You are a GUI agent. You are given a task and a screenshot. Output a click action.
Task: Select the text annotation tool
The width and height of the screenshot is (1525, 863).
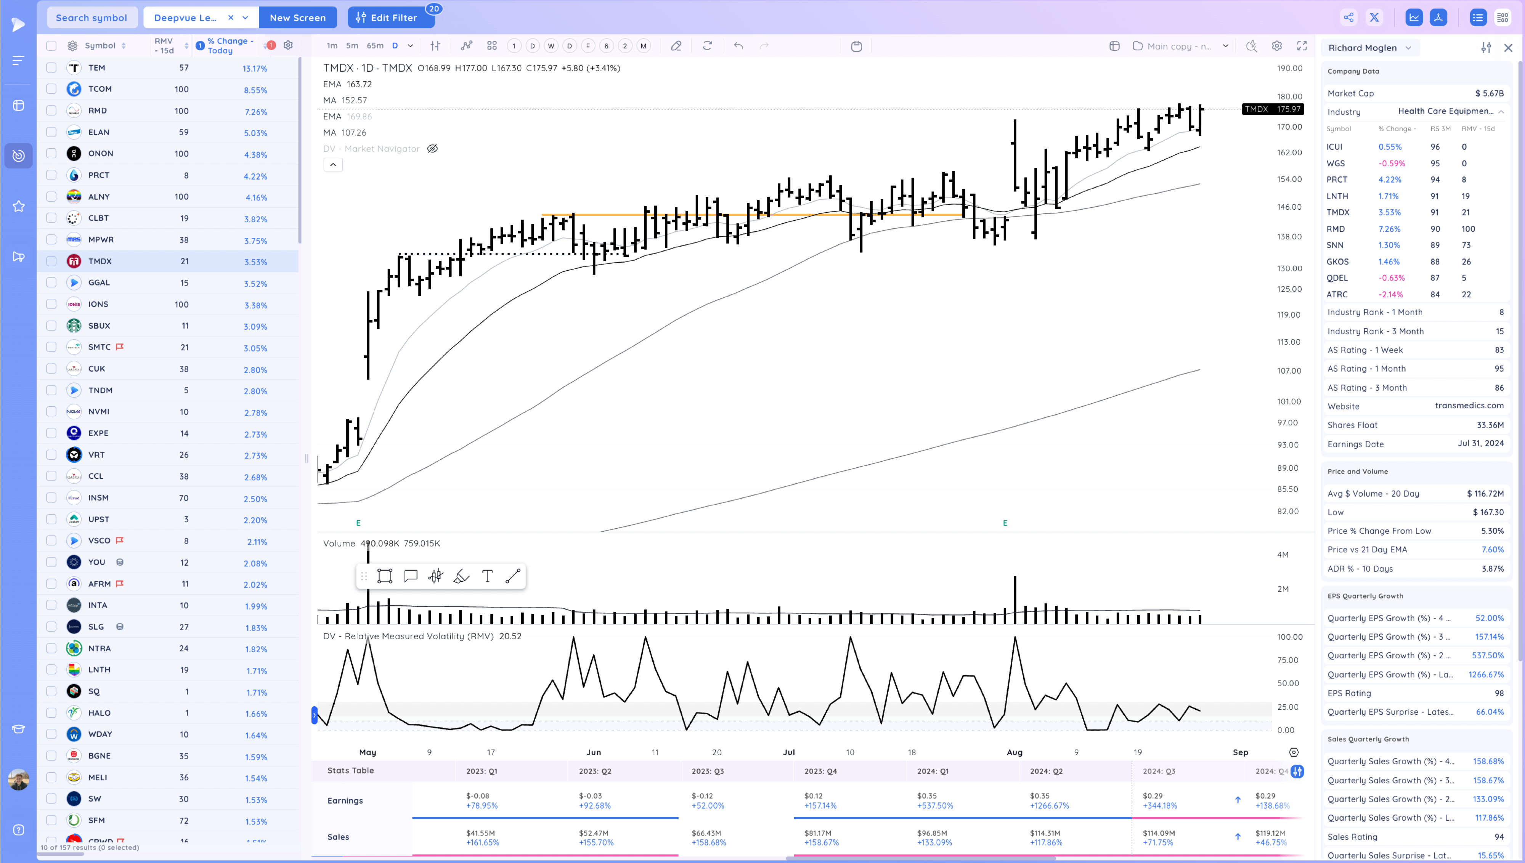tap(487, 576)
